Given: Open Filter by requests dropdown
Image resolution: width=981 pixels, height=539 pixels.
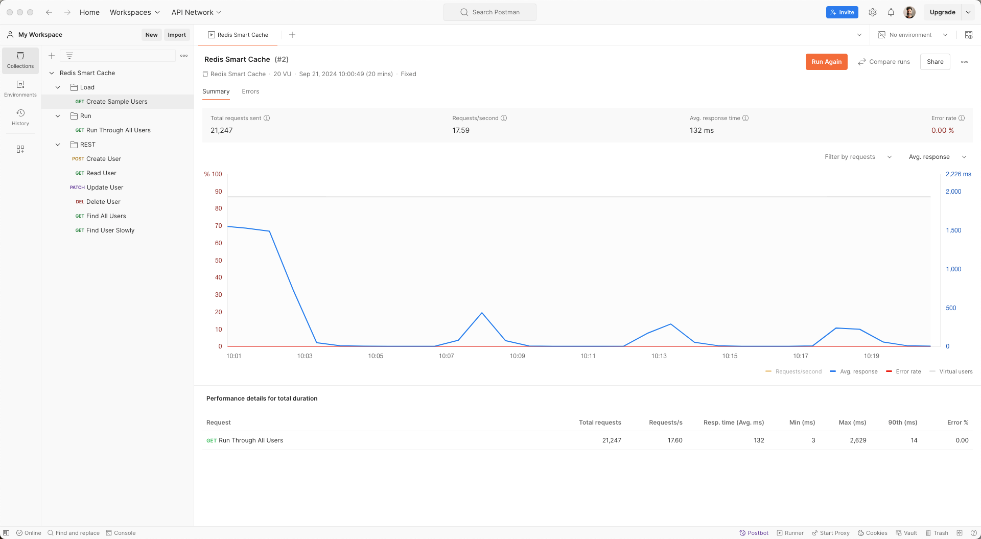Looking at the screenshot, I should click(858, 157).
